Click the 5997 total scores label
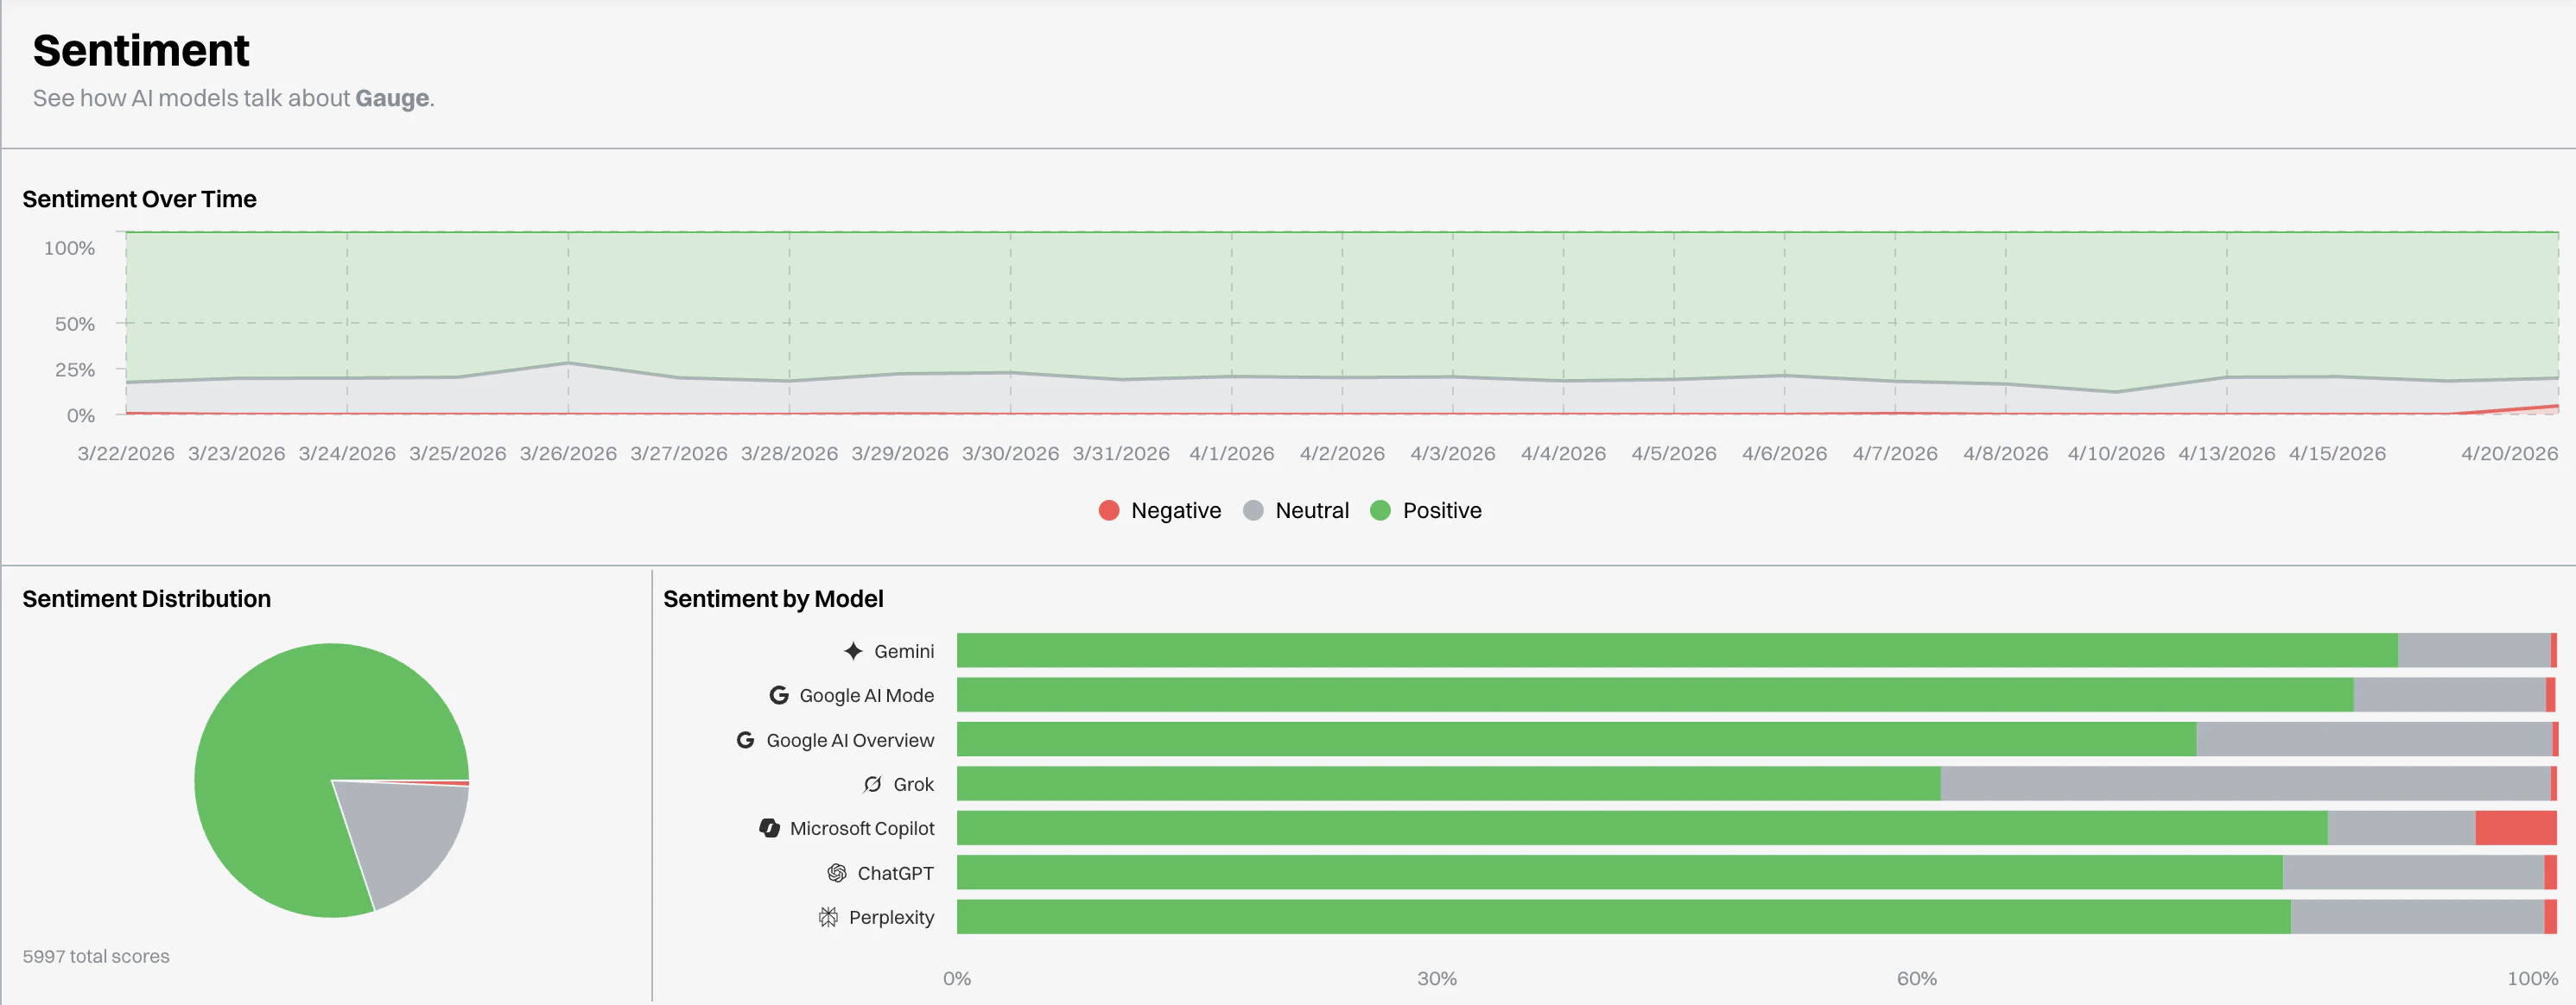The width and height of the screenshot is (2576, 1005). pos(96,955)
